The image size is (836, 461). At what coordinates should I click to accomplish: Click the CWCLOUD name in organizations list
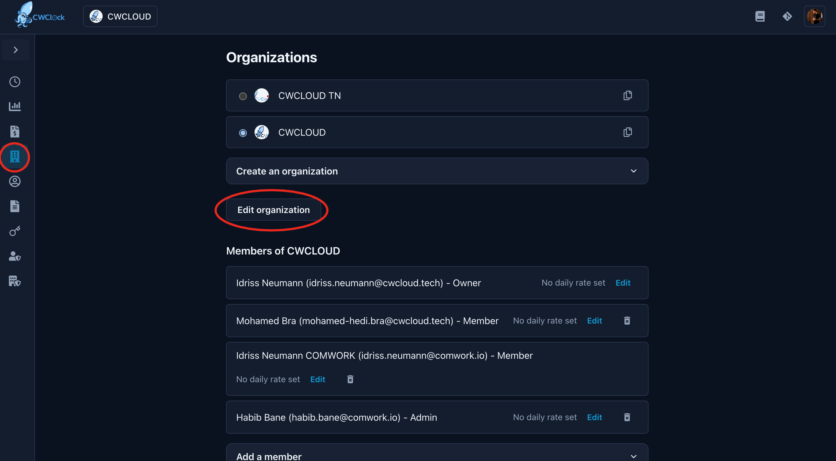coord(302,132)
